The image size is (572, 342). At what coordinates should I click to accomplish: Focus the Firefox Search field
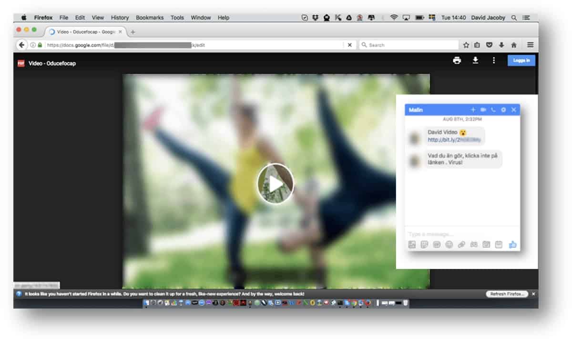[x=409, y=45]
